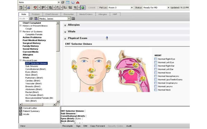Click the Recompile button

(68, 126)
